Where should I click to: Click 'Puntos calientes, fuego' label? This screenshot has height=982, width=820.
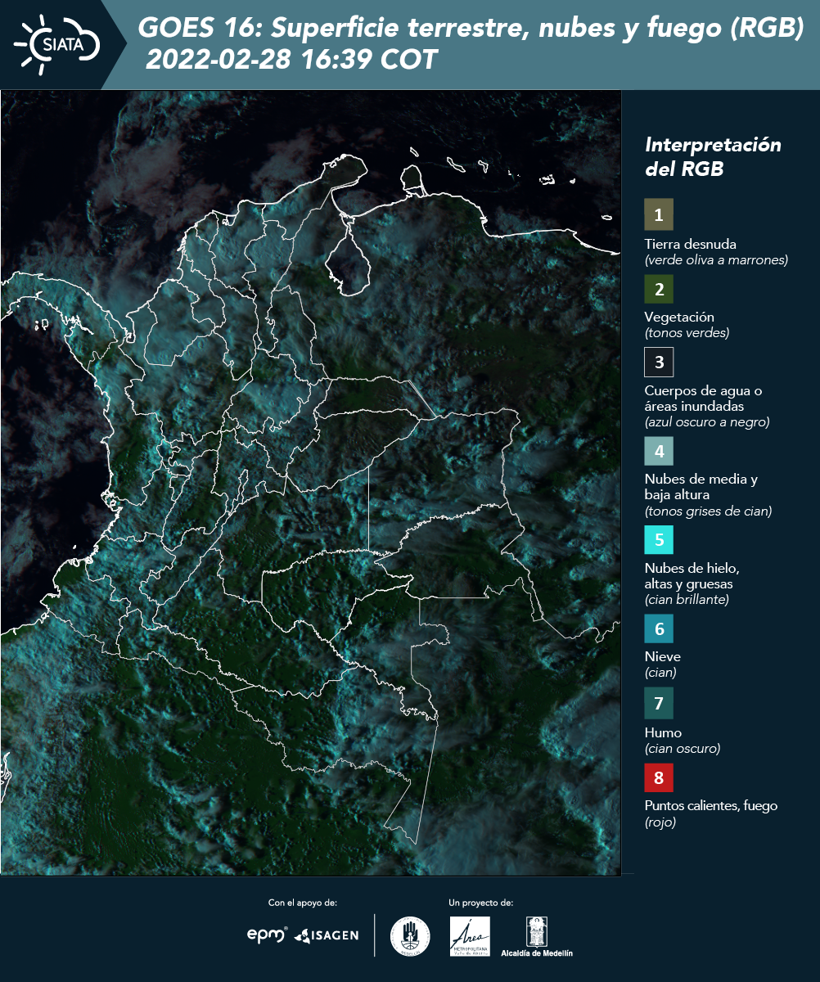tap(711, 806)
